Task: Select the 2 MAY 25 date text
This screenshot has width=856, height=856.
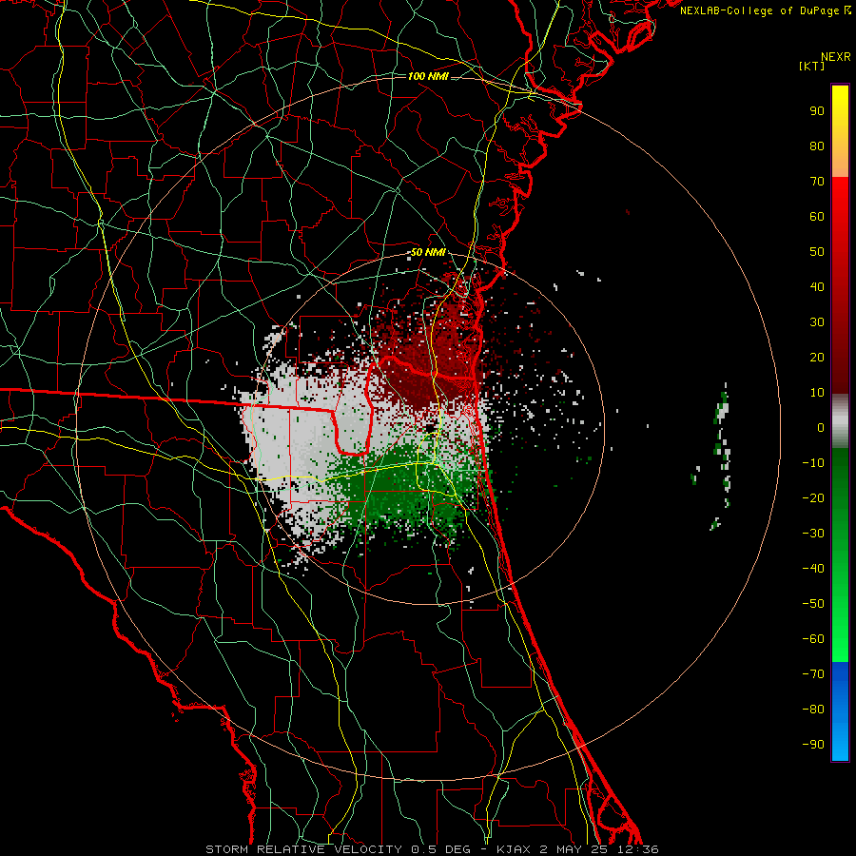Action: coord(576,849)
